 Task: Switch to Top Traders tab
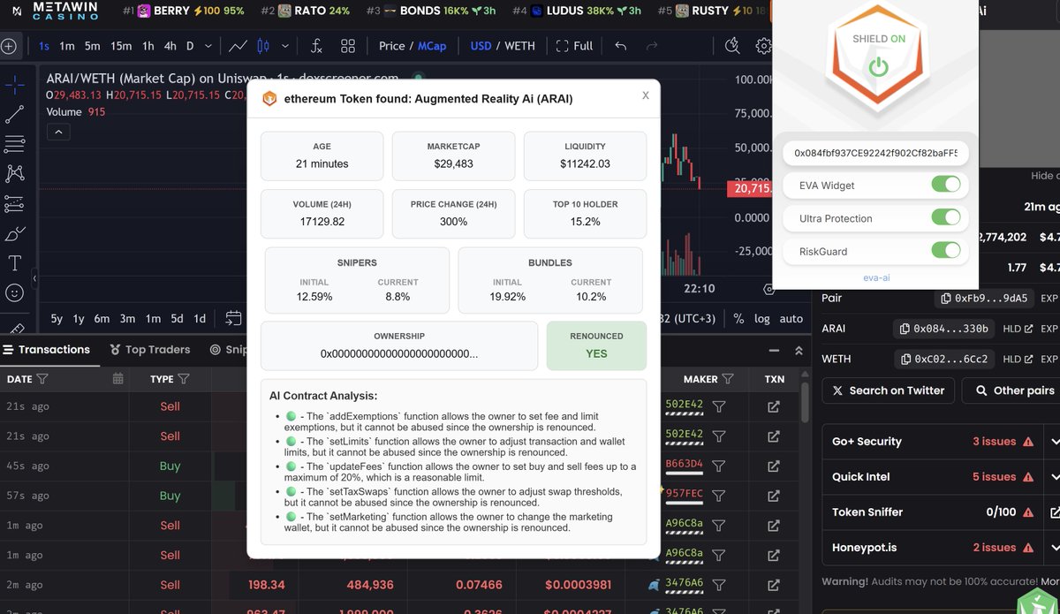coord(149,350)
